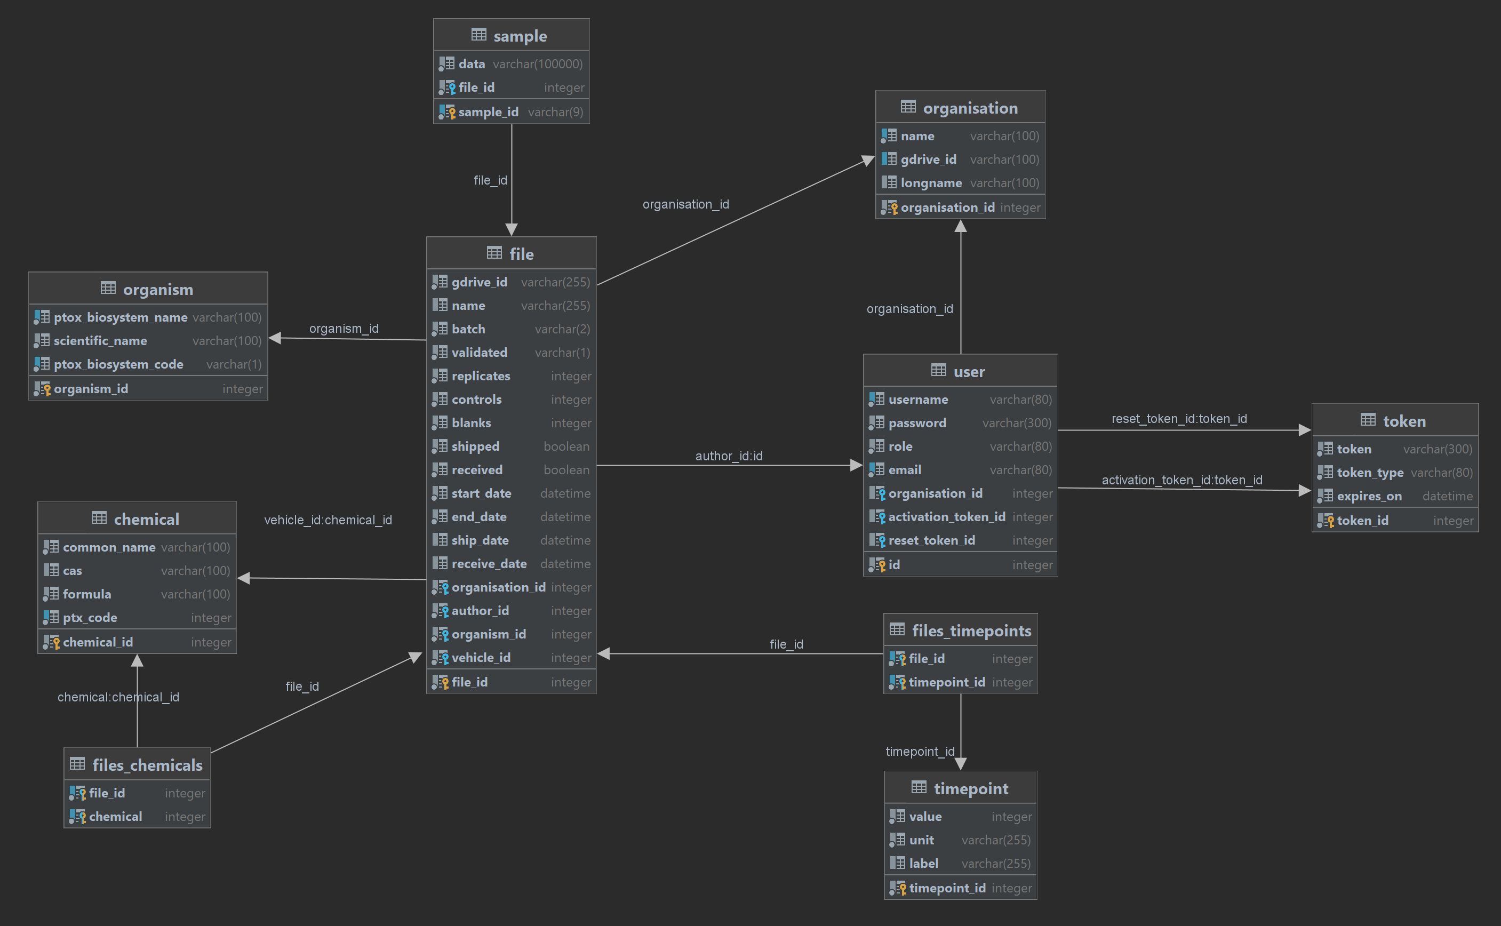Click the files_timepoints table title

[971, 631]
